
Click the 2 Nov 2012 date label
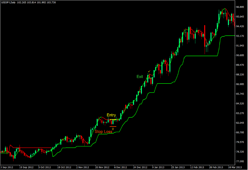pos(82,167)
